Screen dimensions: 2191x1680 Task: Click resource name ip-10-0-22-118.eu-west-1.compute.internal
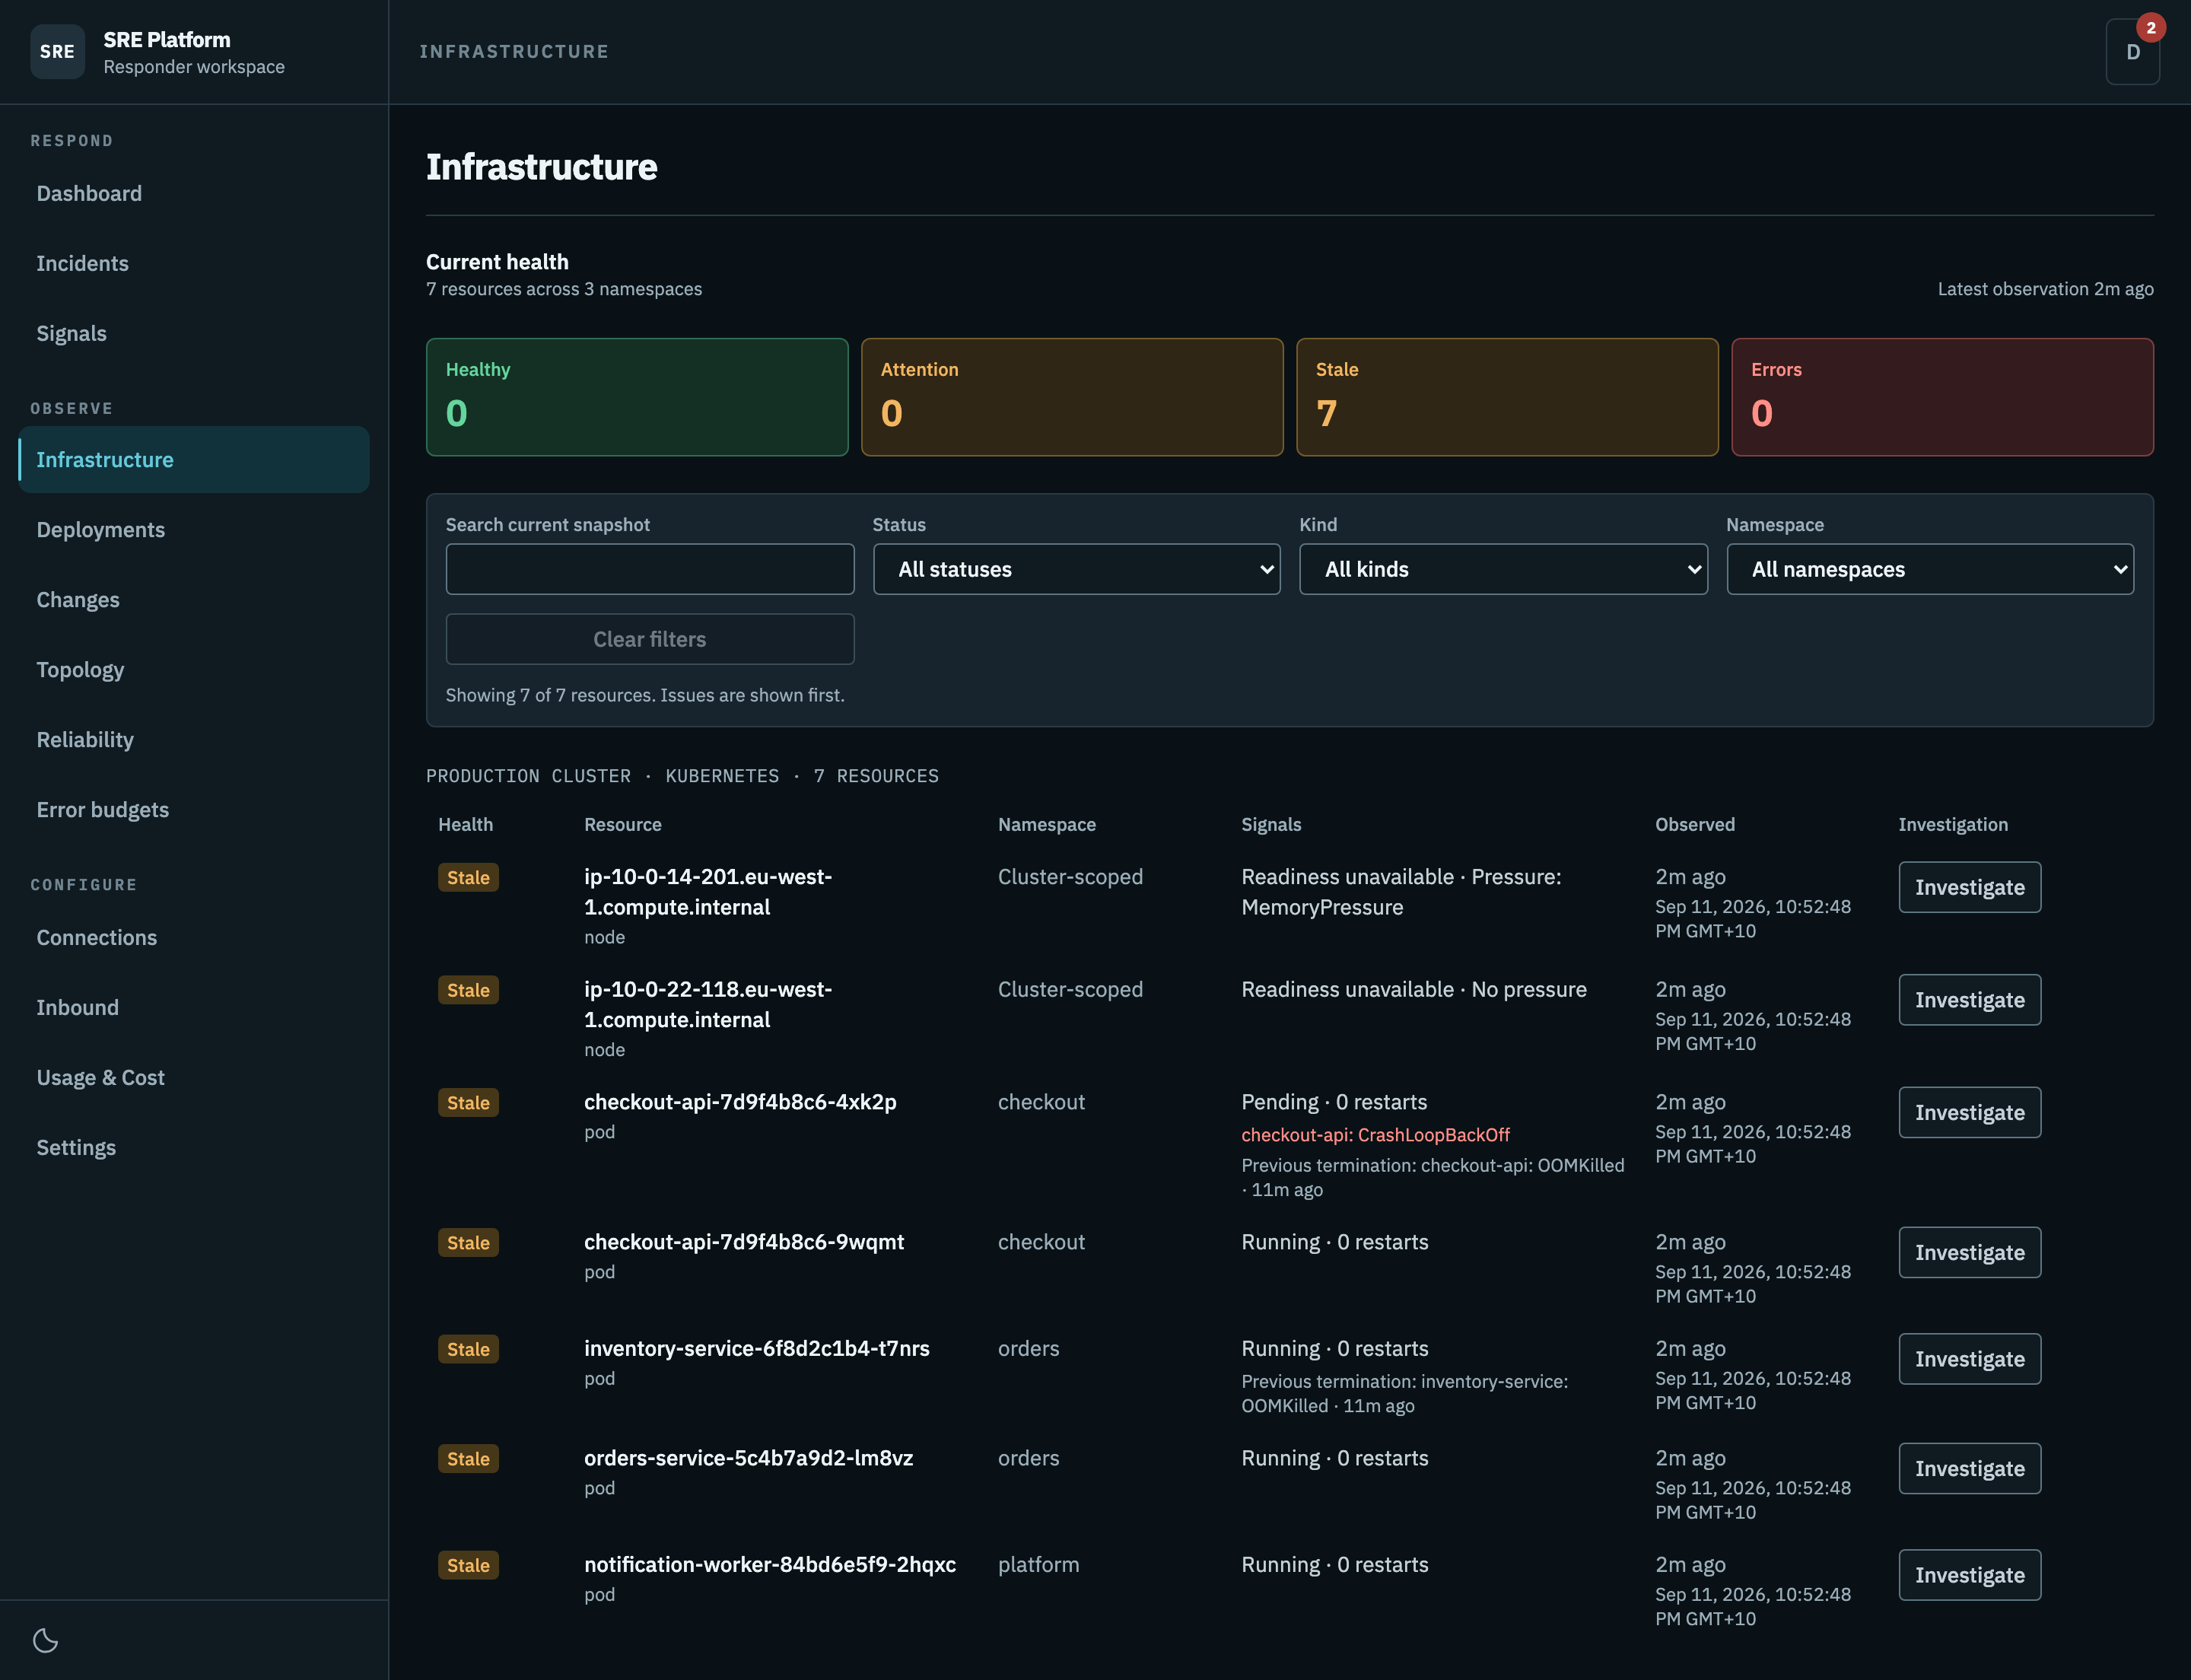click(x=708, y=1004)
